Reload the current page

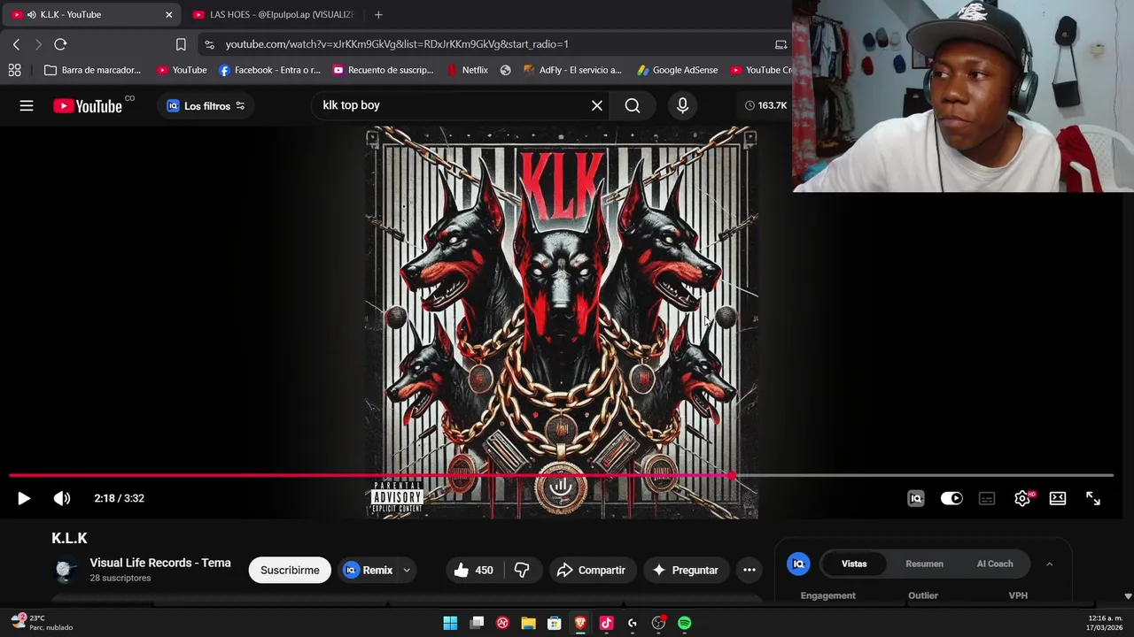coord(60,44)
